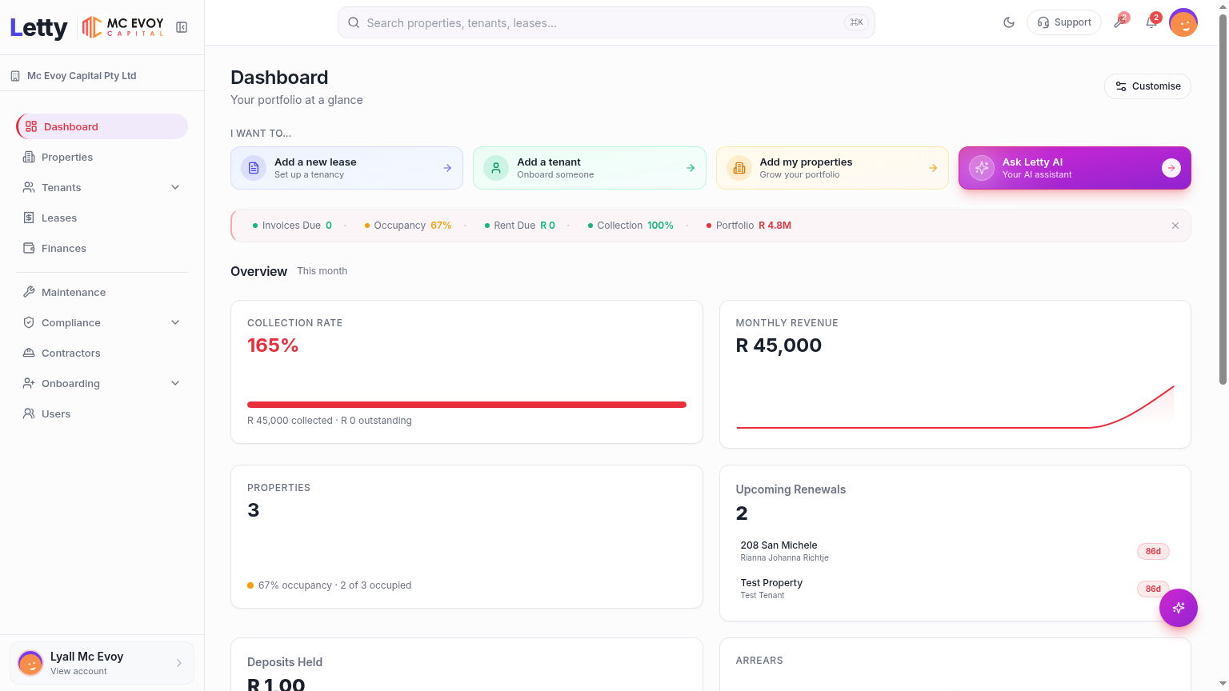Click the Contractors hard hat icon
Viewport: 1229px width, 691px height.
tap(29, 353)
